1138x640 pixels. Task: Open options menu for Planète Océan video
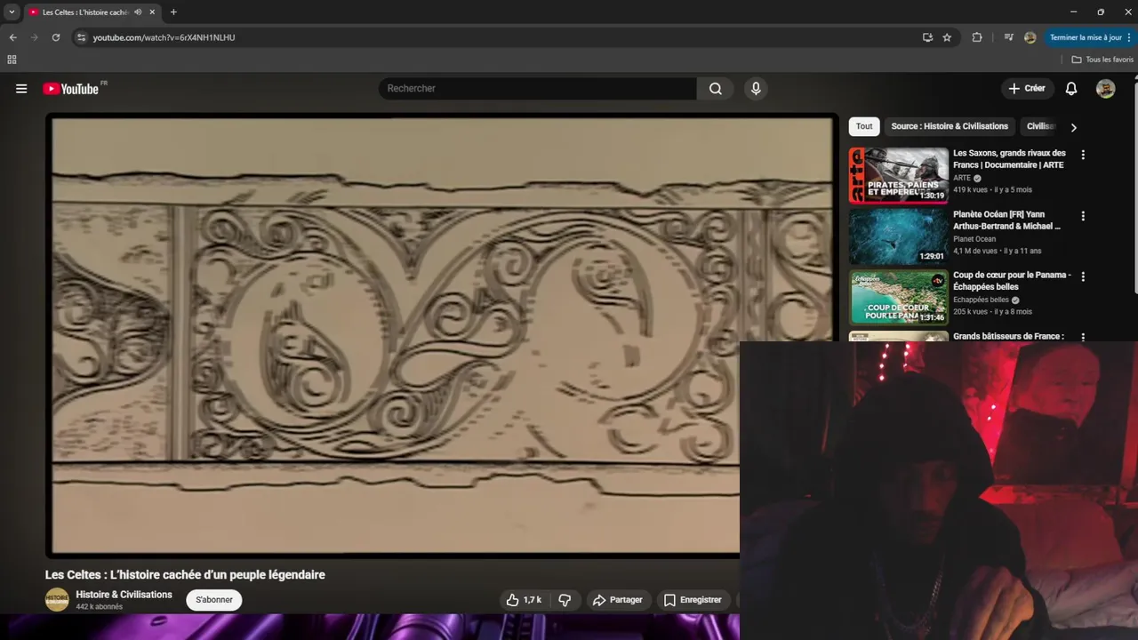click(x=1083, y=216)
